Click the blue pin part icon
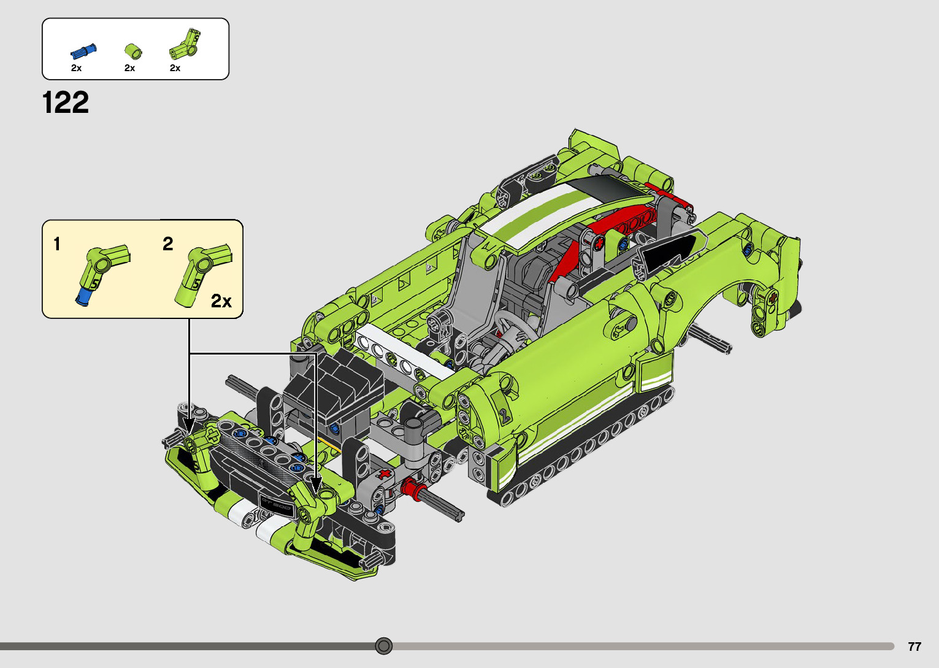Viewport: 939px width, 668px height. [x=83, y=51]
